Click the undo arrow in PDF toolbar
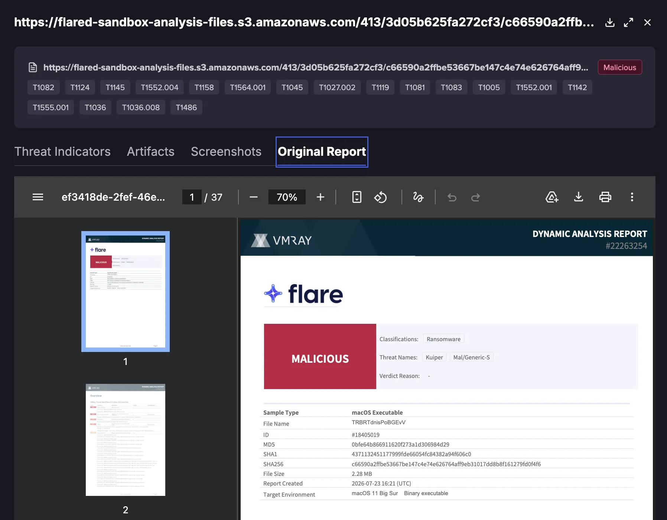 point(452,197)
